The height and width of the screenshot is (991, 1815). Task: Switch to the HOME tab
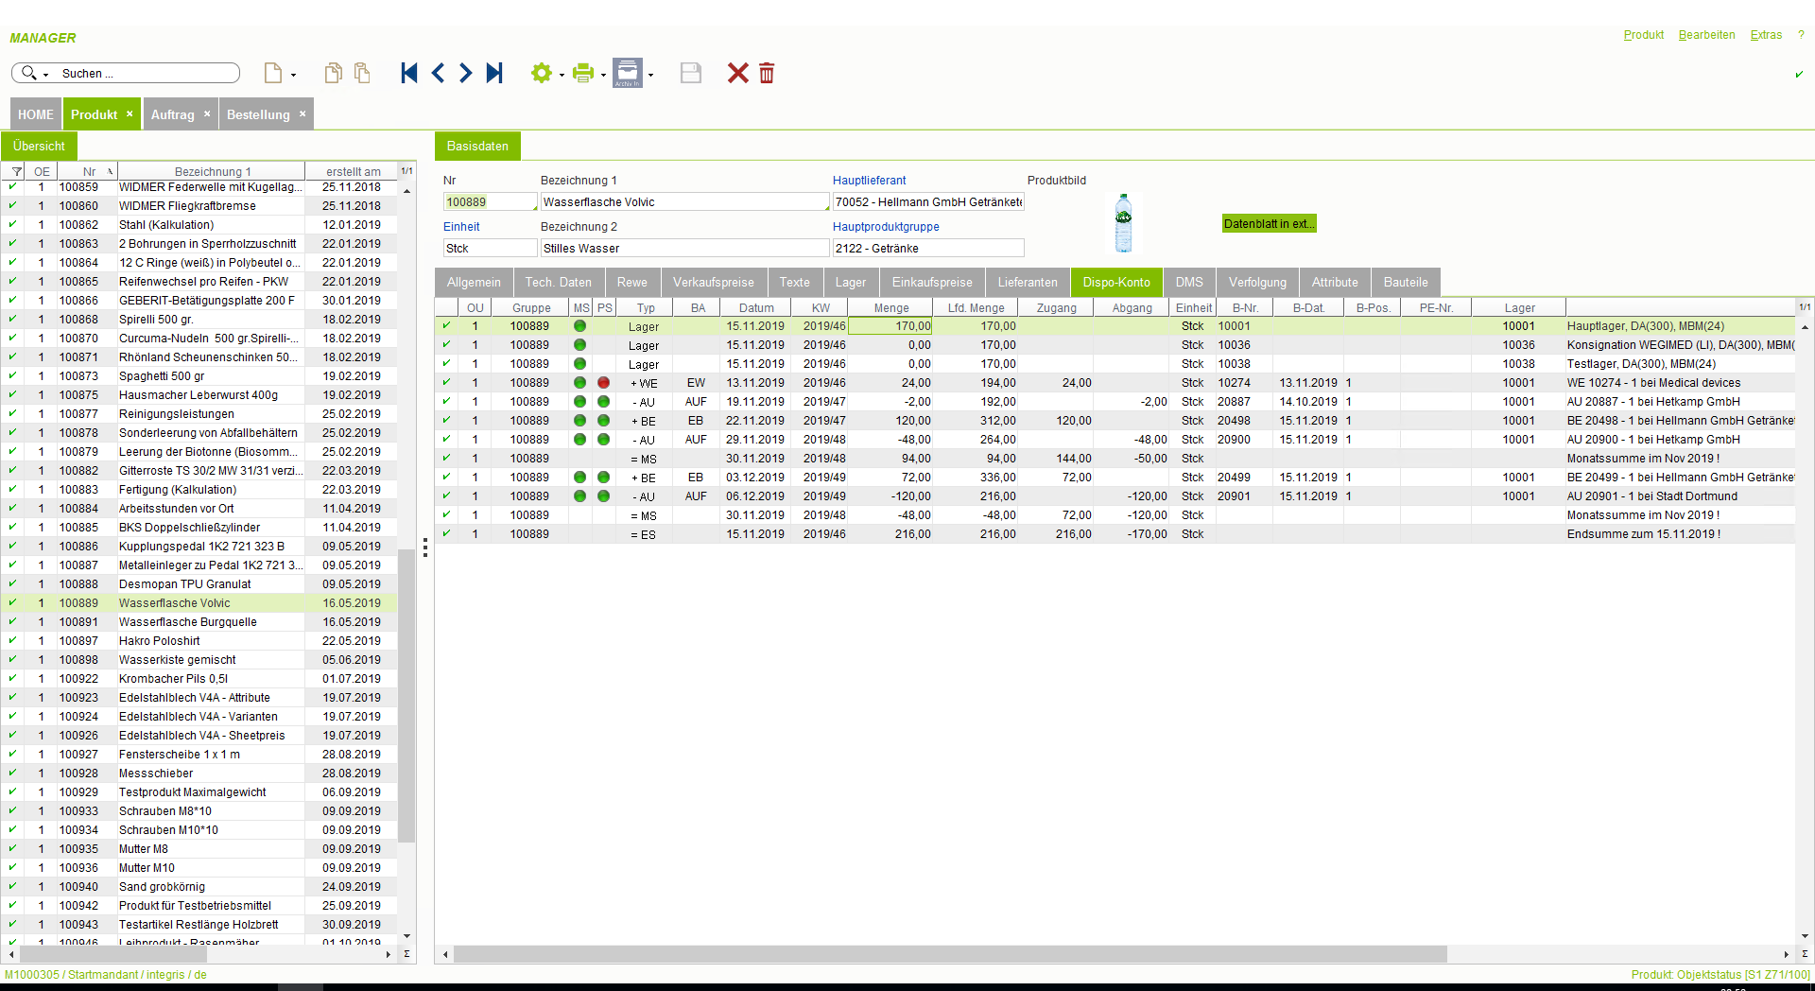click(x=36, y=114)
